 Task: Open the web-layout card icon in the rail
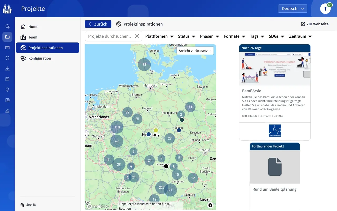tap(7, 47)
